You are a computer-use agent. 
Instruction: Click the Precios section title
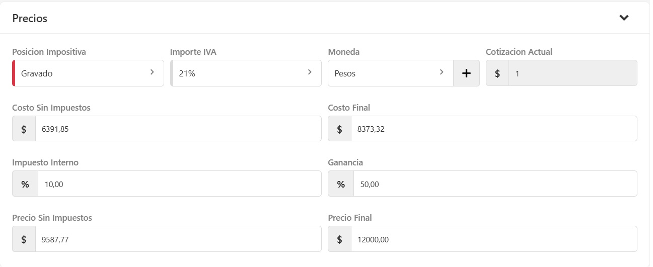30,19
